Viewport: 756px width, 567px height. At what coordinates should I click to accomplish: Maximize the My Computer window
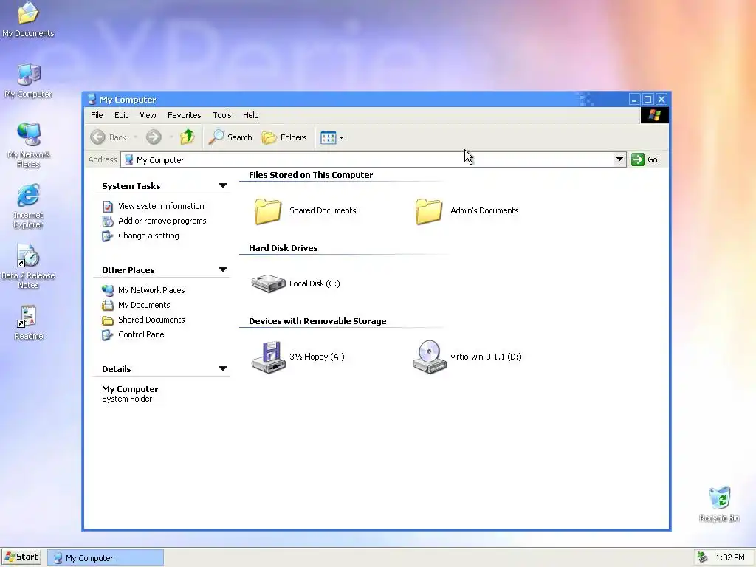click(648, 100)
